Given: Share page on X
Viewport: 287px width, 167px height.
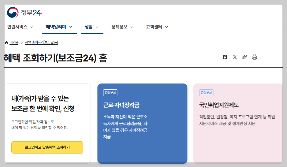Looking at the screenshot, I should [x=235, y=57].
